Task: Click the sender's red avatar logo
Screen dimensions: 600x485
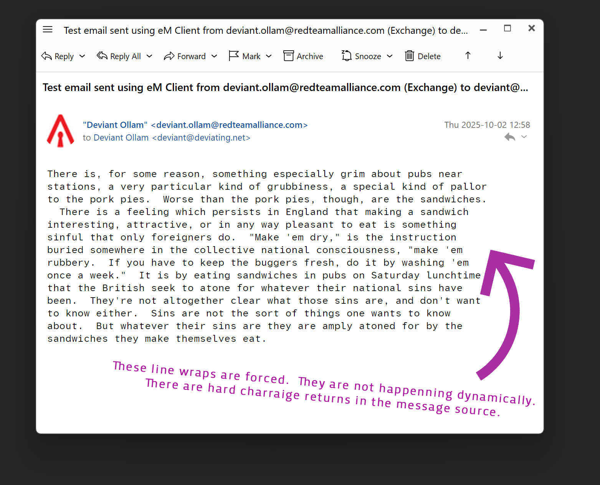Action: point(60,131)
